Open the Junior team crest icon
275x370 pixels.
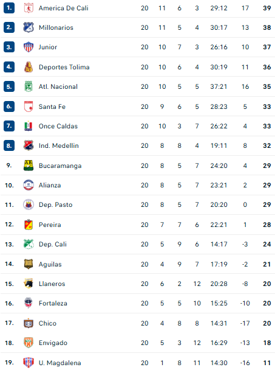click(x=29, y=47)
